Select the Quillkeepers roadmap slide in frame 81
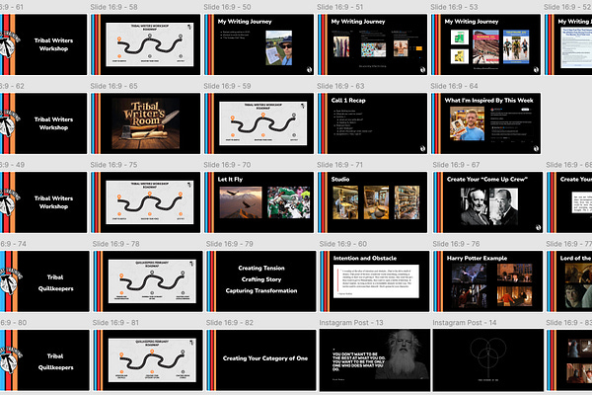The width and height of the screenshot is (592, 395). coord(148,359)
